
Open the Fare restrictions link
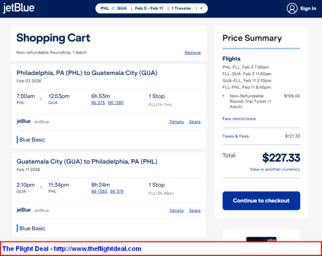point(239,119)
